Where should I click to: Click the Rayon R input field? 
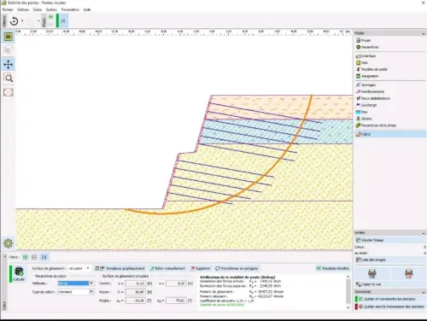(x=136, y=292)
